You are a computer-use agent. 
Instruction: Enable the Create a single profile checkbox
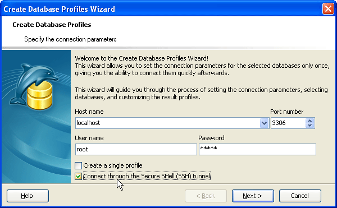tap(78, 165)
